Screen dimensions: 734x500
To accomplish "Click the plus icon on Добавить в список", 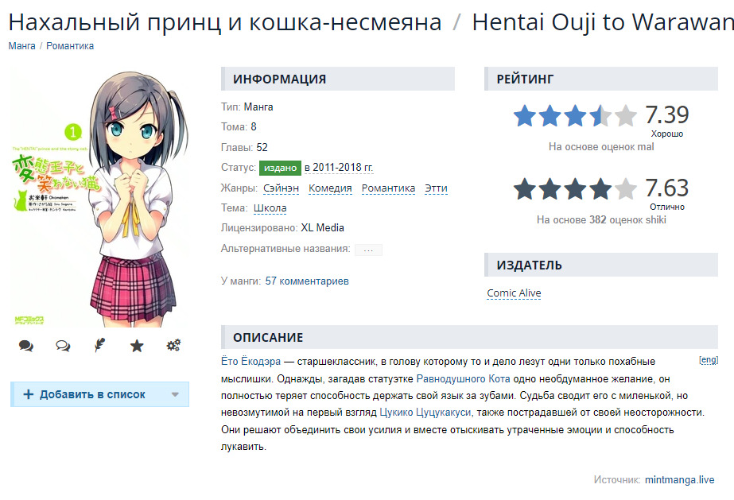I will 29,394.
